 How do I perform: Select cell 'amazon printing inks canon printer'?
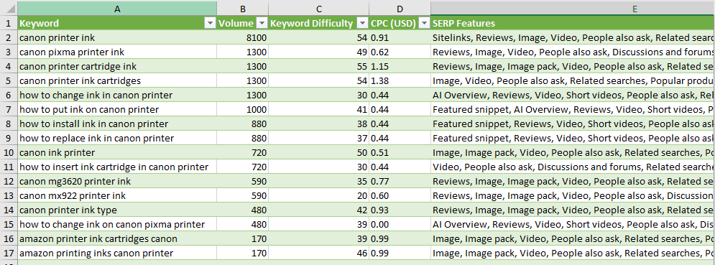(x=117, y=253)
